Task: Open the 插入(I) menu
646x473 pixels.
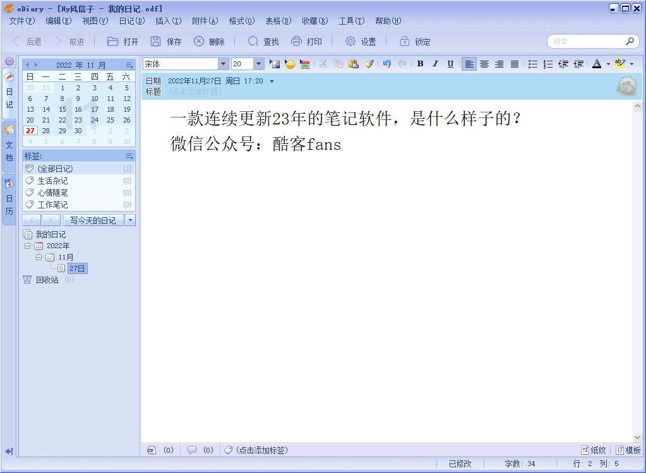Action: click(169, 21)
